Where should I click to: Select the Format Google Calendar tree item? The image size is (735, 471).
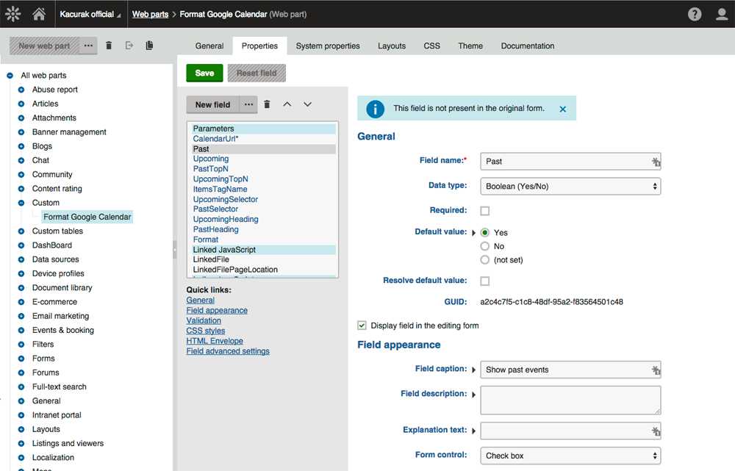(x=87, y=217)
